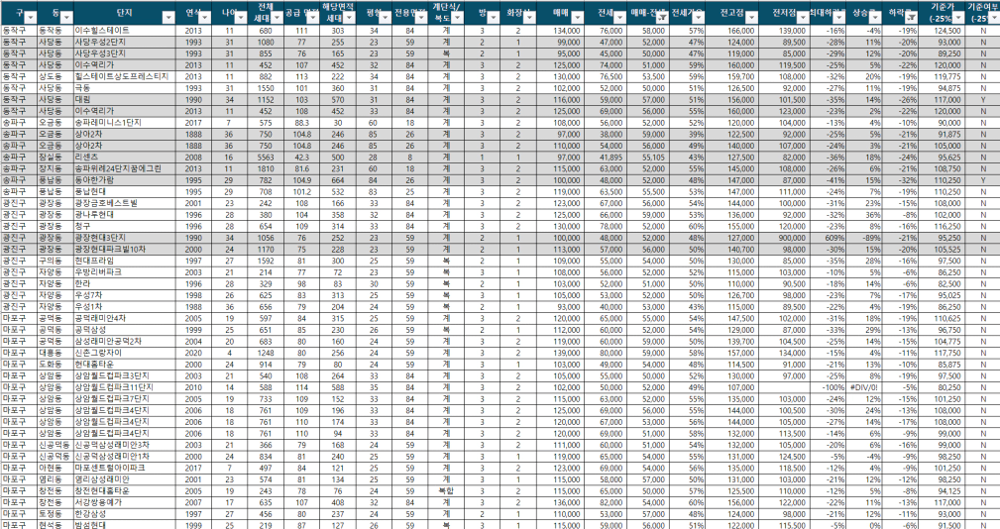Open the 화장실 column filter dropdown
This screenshot has height=529, width=1000.
(x=529, y=18)
